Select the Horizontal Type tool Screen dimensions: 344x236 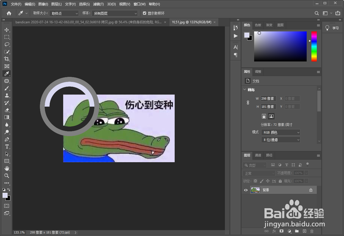[x=7, y=146]
